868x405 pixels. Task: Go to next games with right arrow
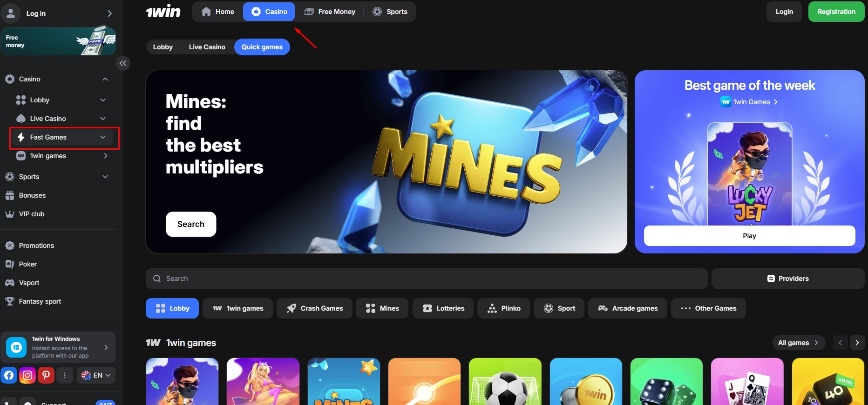(x=857, y=343)
